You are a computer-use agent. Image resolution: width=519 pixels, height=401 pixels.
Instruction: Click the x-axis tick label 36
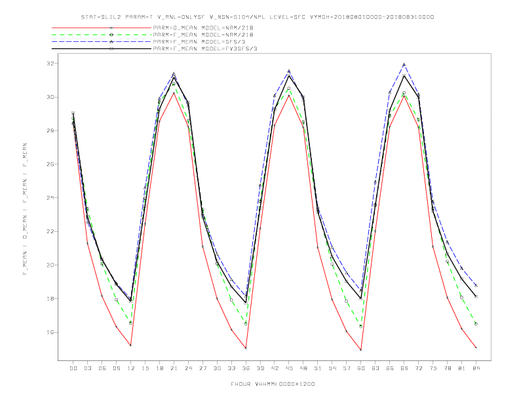[x=246, y=368]
